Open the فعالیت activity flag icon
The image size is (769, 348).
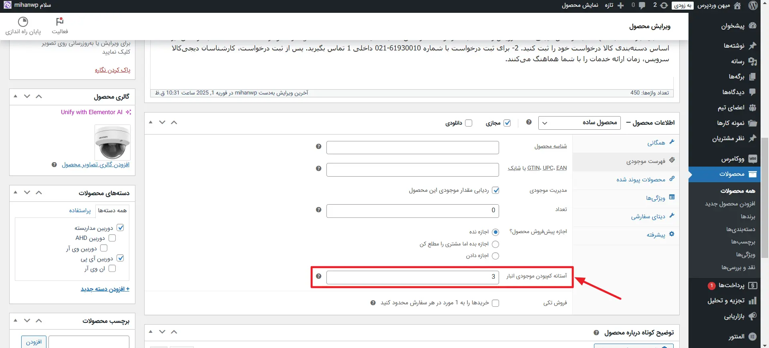(60, 21)
